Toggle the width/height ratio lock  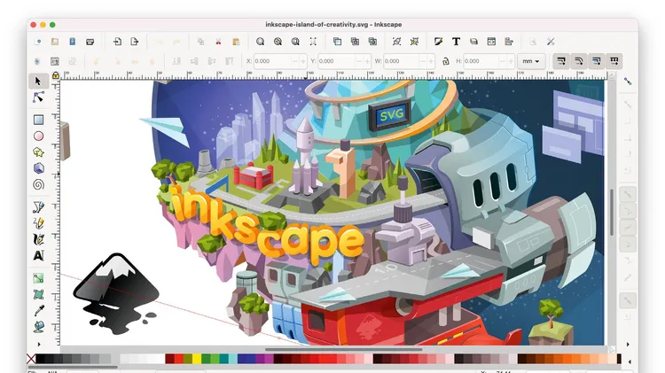[446, 61]
